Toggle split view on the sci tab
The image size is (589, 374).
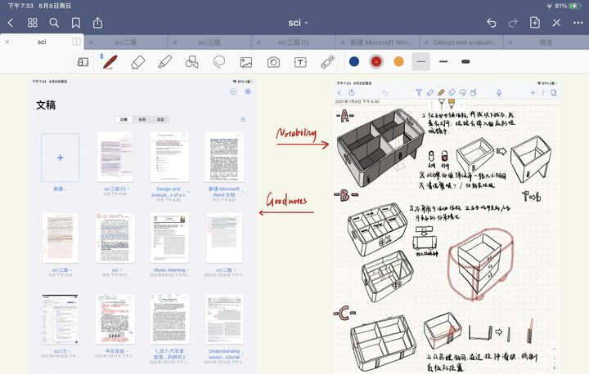coord(76,42)
